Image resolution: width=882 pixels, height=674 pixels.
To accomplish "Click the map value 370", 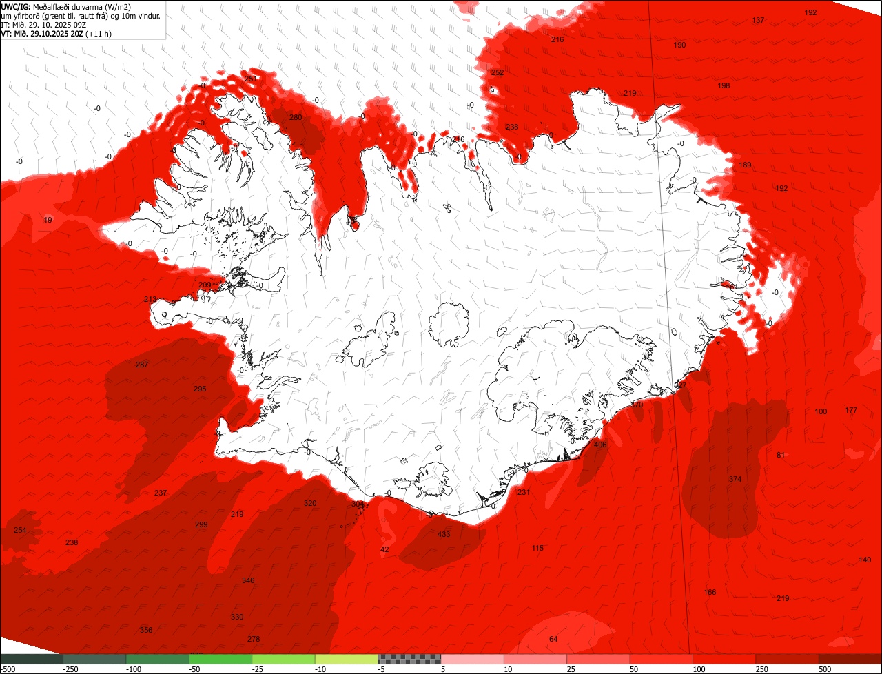I will 637,405.
